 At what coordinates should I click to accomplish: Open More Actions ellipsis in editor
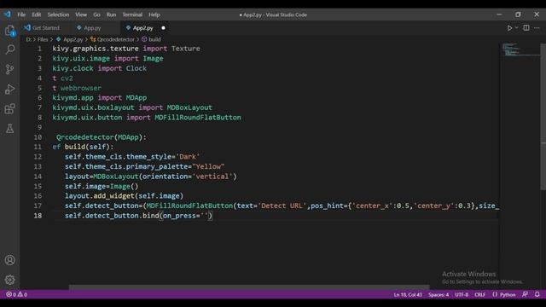coord(537,28)
